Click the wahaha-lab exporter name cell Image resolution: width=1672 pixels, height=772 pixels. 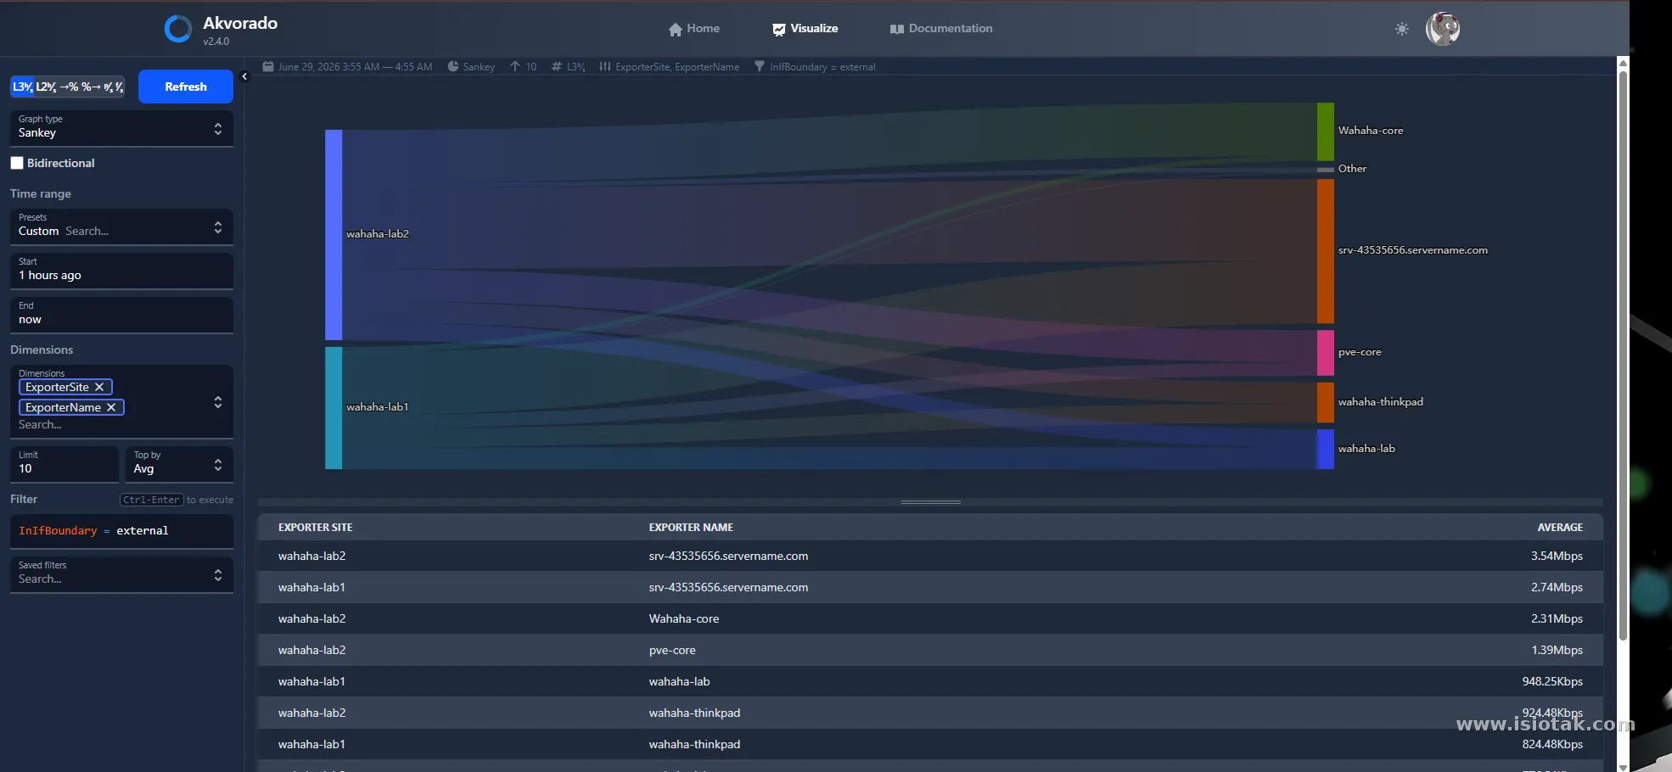[x=680, y=682]
